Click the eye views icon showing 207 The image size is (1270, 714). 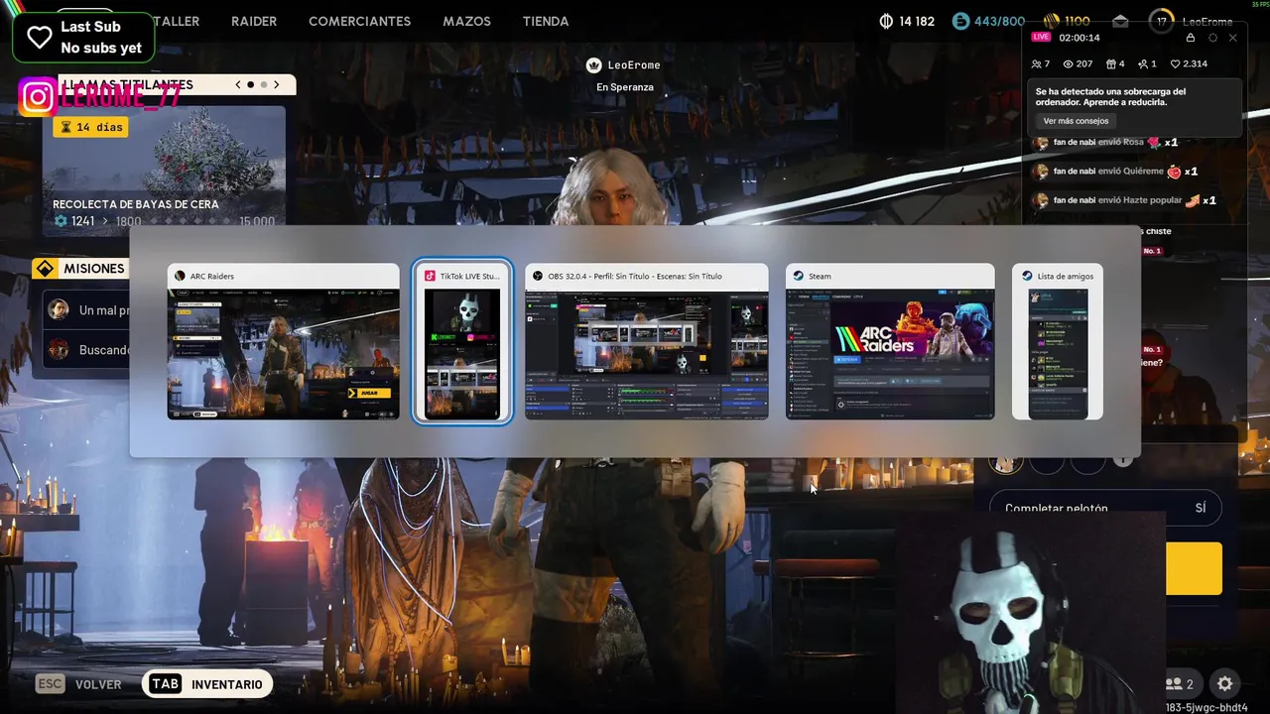pyautogui.click(x=1069, y=63)
